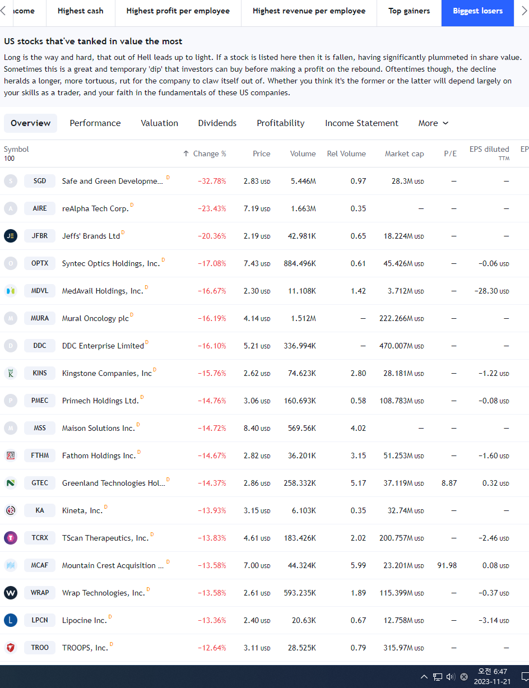
Task: Click the FTHM Fathom Holdings logo icon
Action: 11,455
